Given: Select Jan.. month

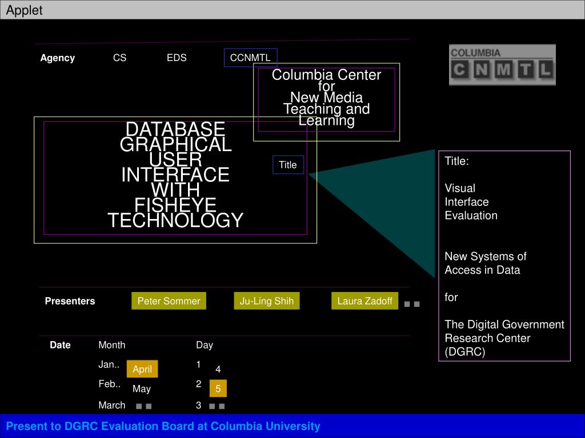Looking at the screenshot, I should pos(109,364).
